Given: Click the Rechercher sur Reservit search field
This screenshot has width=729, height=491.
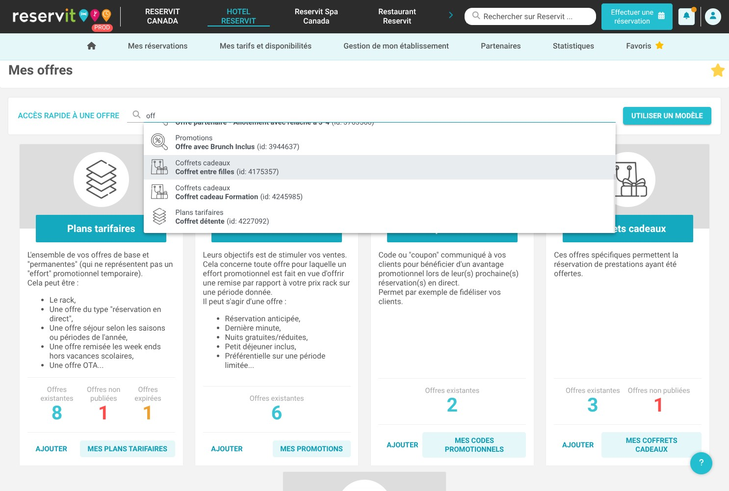Looking at the screenshot, I should point(530,16).
